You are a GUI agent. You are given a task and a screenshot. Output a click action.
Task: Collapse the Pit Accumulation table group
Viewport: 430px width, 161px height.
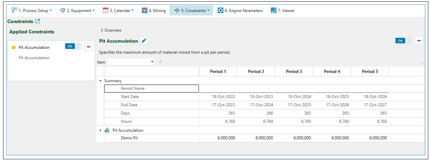[x=101, y=130]
